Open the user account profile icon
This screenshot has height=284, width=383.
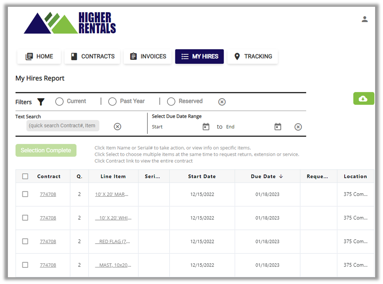click(364, 19)
